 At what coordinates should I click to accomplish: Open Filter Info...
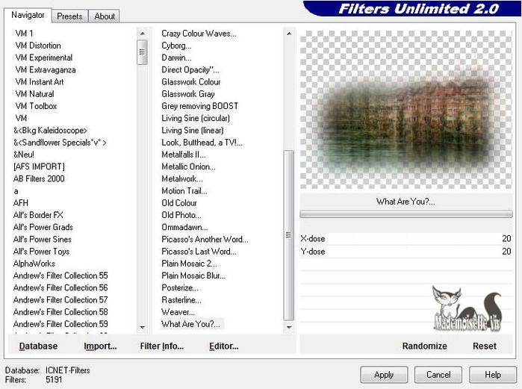click(x=162, y=346)
